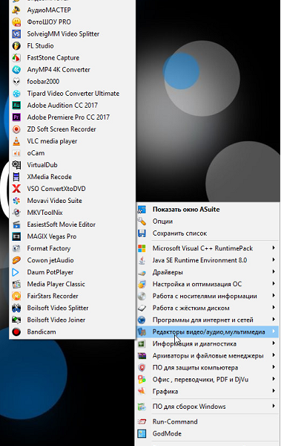Expand ПО для защиты компьютера arrow

coord(274,367)
